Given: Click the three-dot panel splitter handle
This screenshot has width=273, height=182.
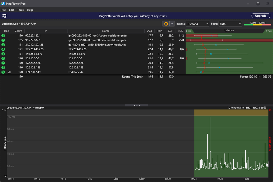Looking at the screenshot, I should [136, 105].
